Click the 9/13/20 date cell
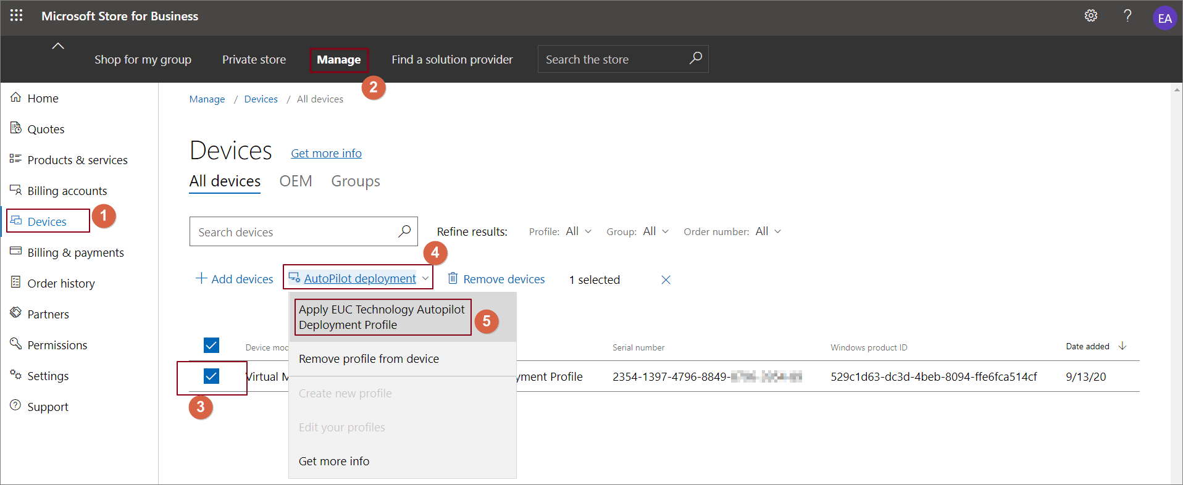1183x485 pixels. pyautogui.click(x=1085, y=377)
